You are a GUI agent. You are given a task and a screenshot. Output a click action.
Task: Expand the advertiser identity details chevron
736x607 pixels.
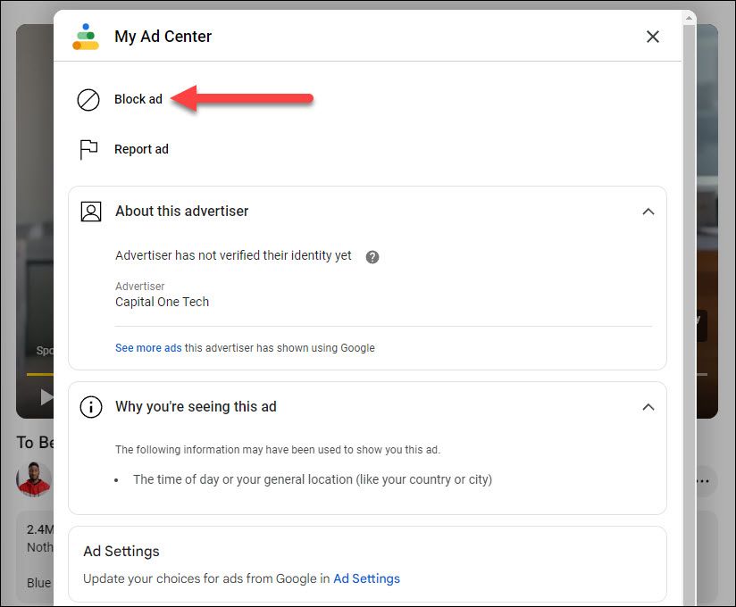(x=649, y=212)
